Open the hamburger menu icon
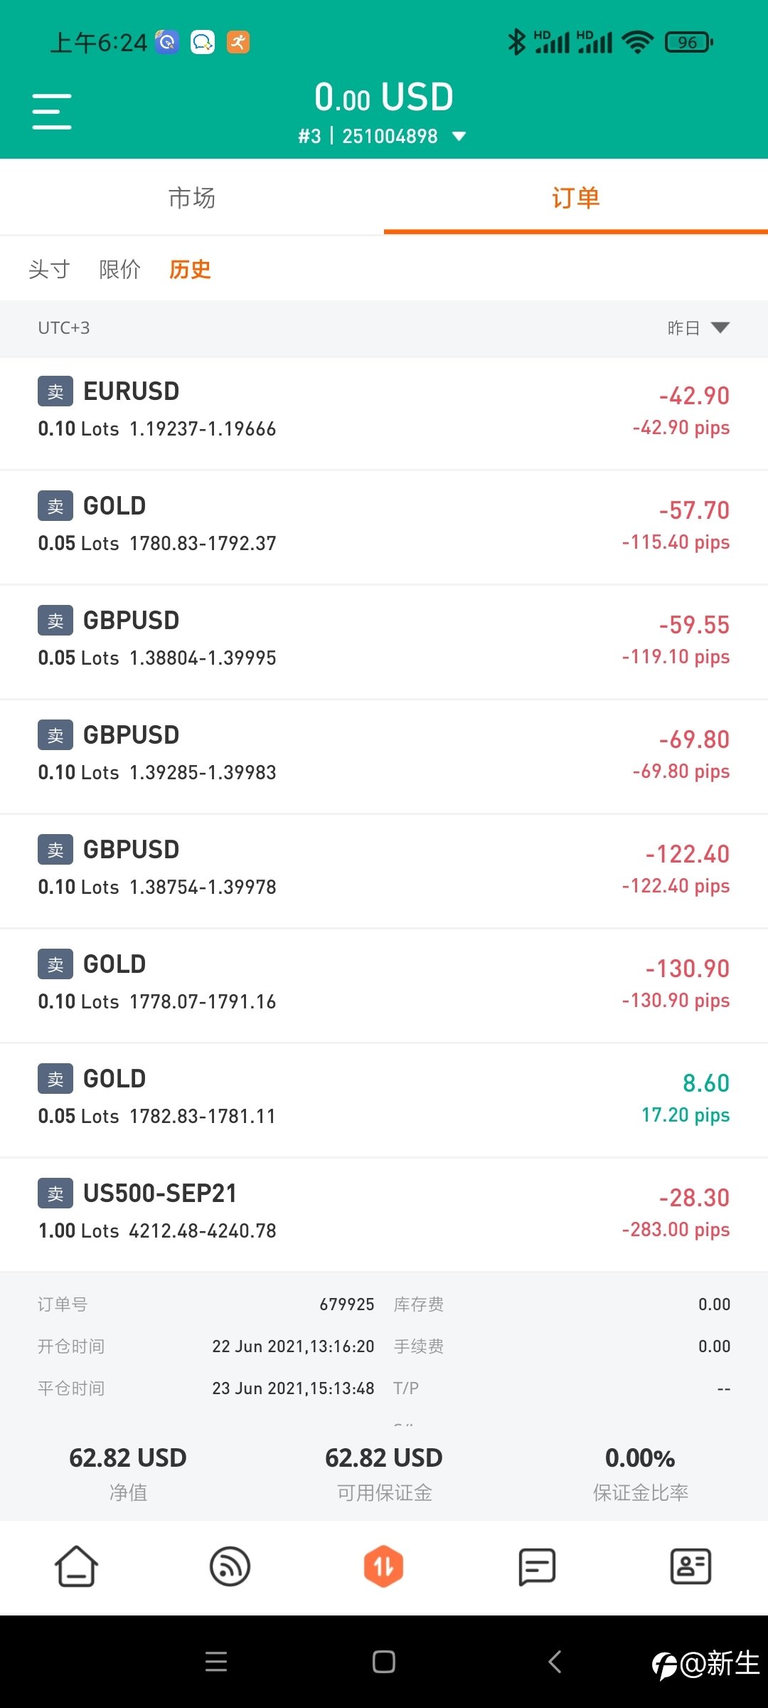The height and width of the screenshot is (1708, 768). (x=52, y=112)
